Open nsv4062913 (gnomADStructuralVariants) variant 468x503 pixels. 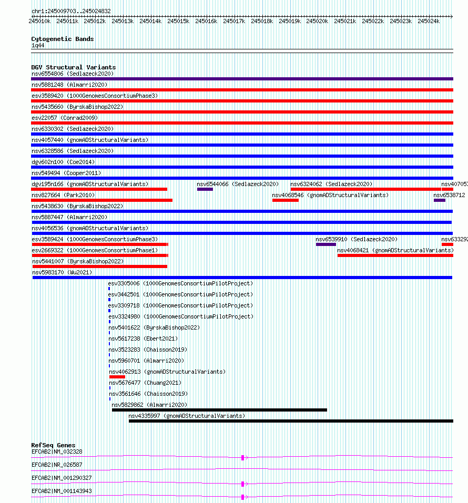click(x=167, y=372)
